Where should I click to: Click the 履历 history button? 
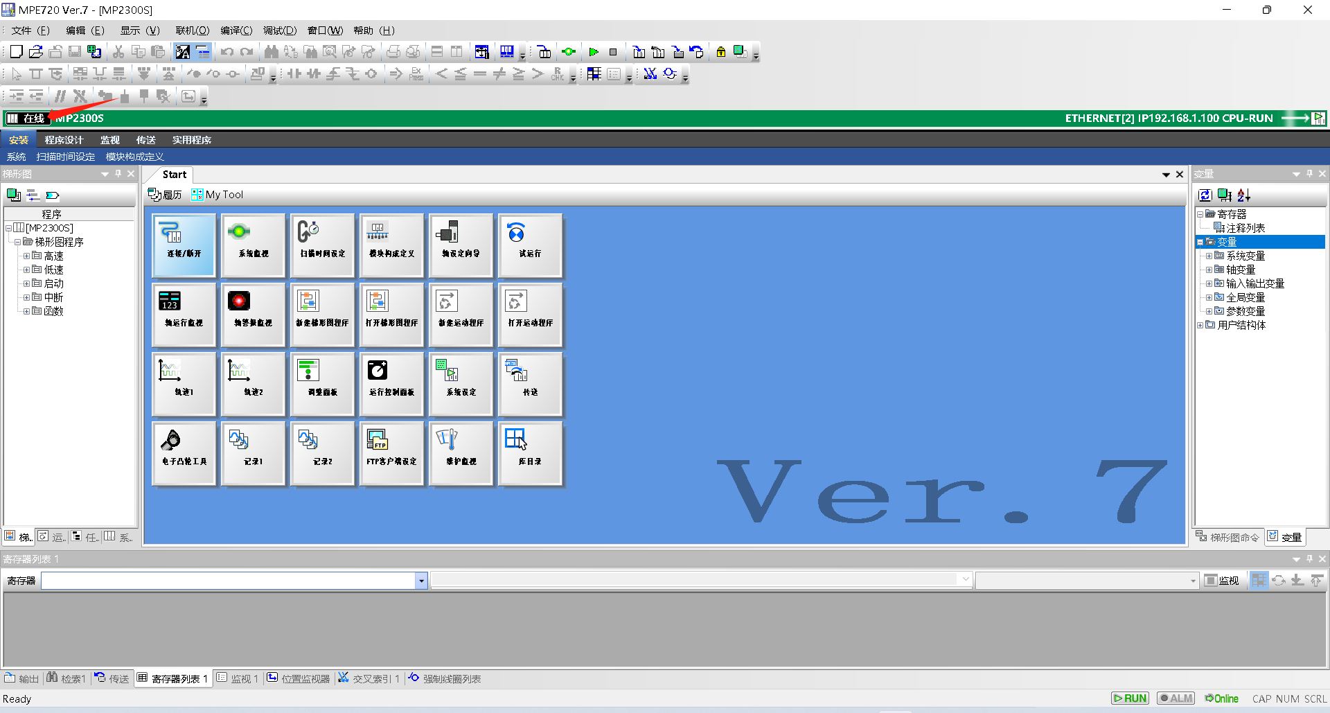coord(165,195)
